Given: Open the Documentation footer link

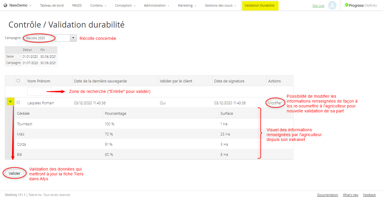Looking at the screenshot, I should [327, 195].
